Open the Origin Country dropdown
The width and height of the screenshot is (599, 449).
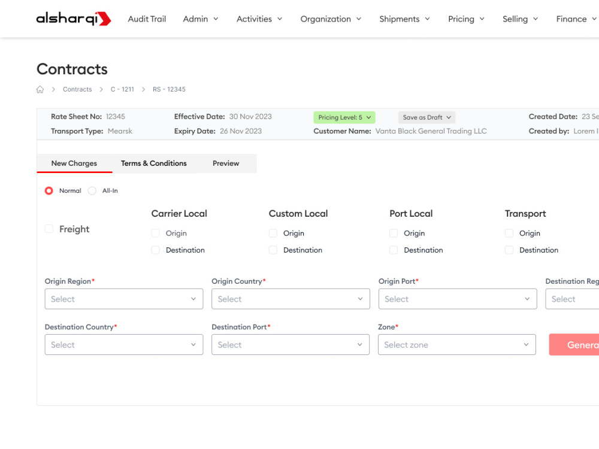click(x=291, y=299)
